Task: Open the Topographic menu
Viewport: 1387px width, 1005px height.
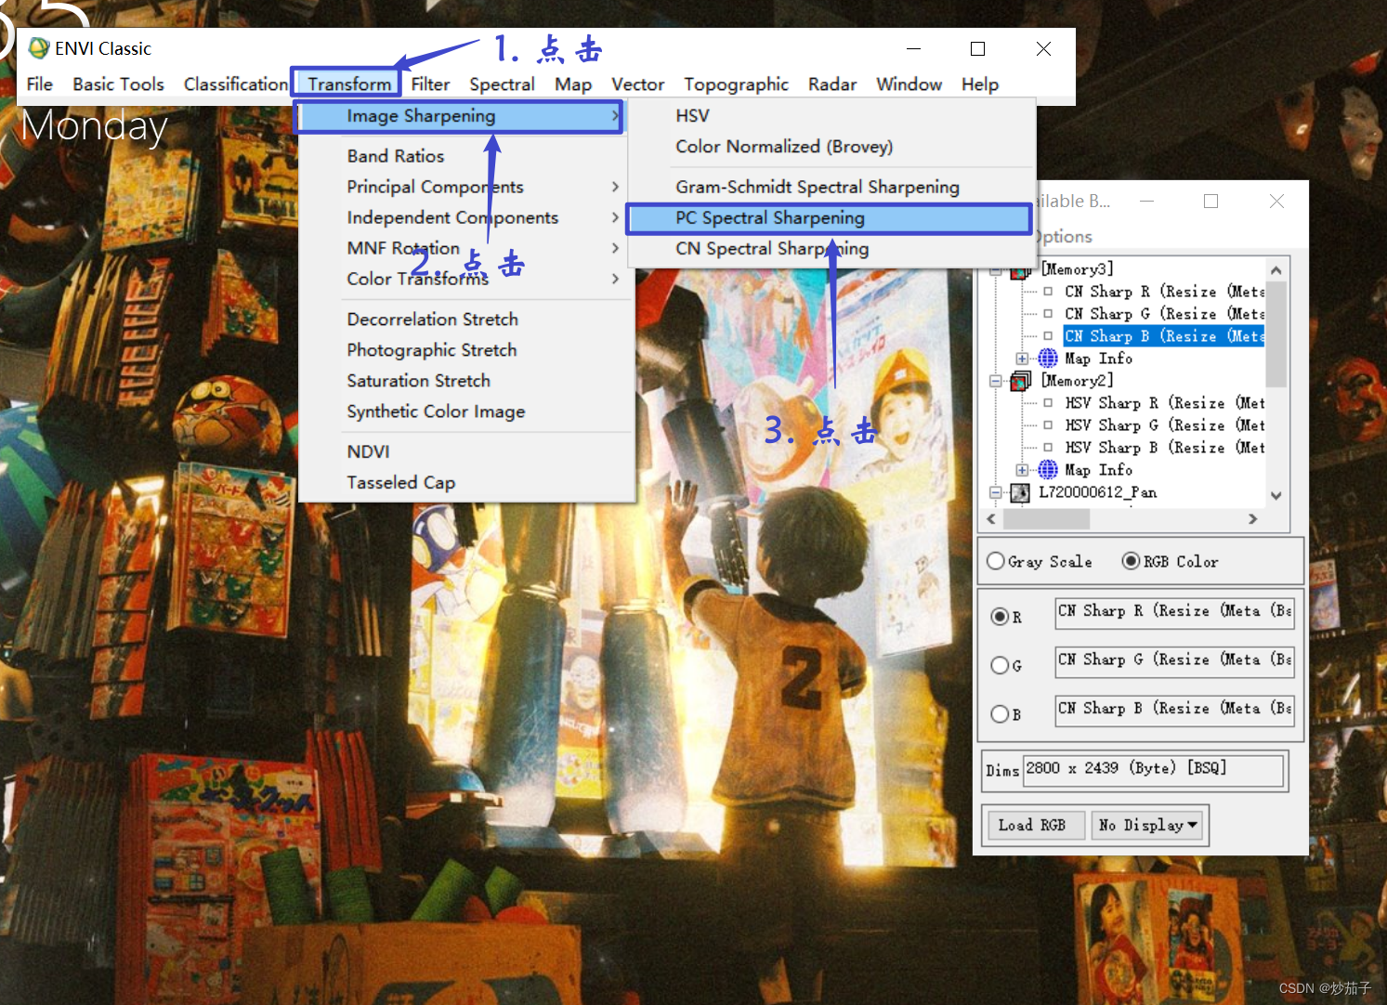Action: (736, 84)
